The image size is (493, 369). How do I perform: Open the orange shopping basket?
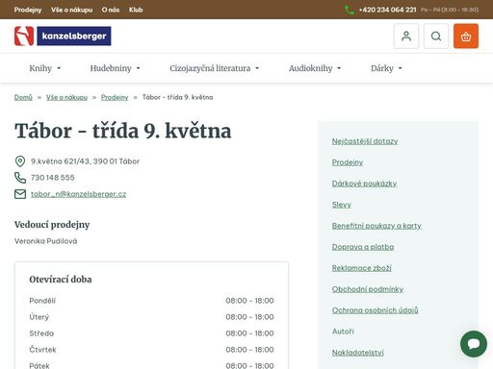(x=466, y=36)
